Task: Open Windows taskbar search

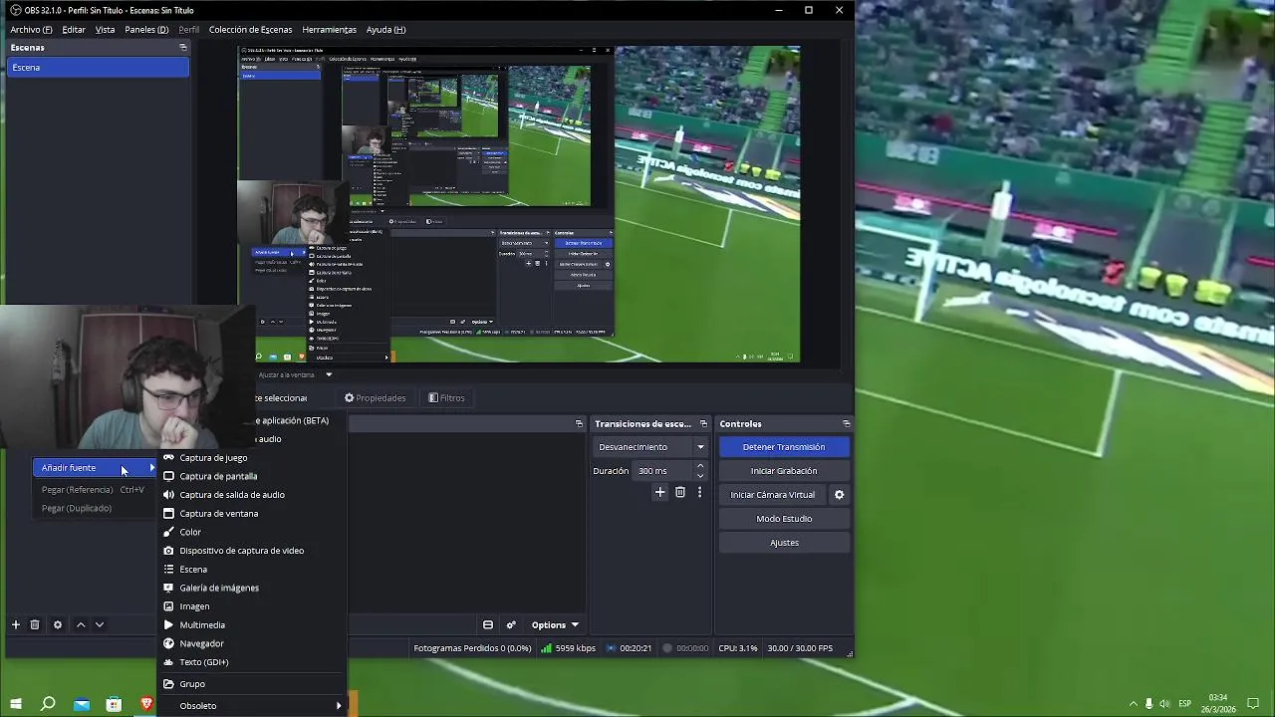Action: [x=48, y=704]
